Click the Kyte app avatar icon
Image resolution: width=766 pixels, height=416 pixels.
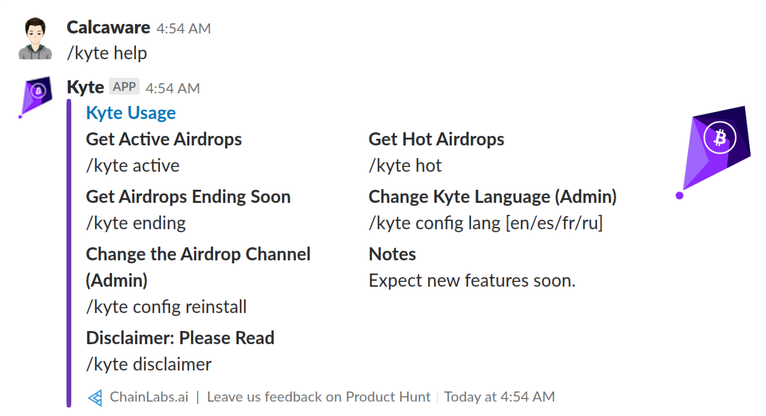pyautogui.click(x=35, y=98)
